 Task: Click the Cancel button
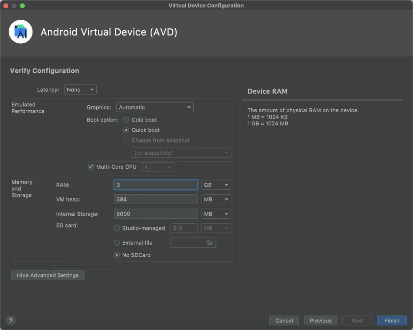[284, 320]
